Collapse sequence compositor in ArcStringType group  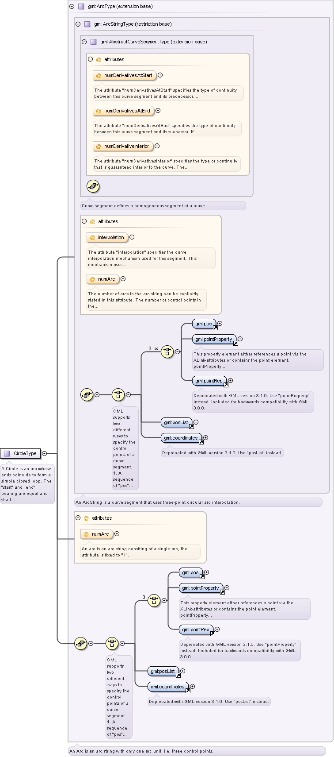tap(97, 394)
